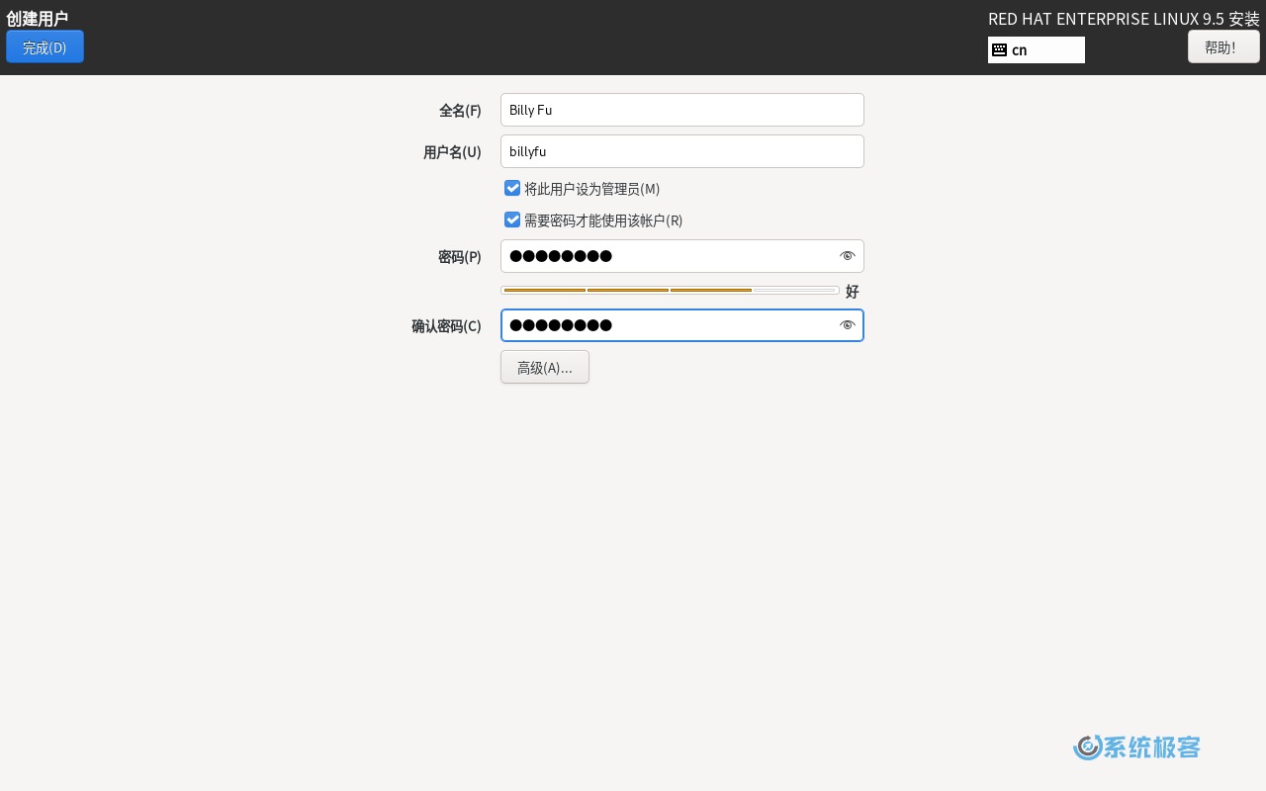Click the password strength bar
Viewport: 1266px width, 791px height.
point(670,291)
